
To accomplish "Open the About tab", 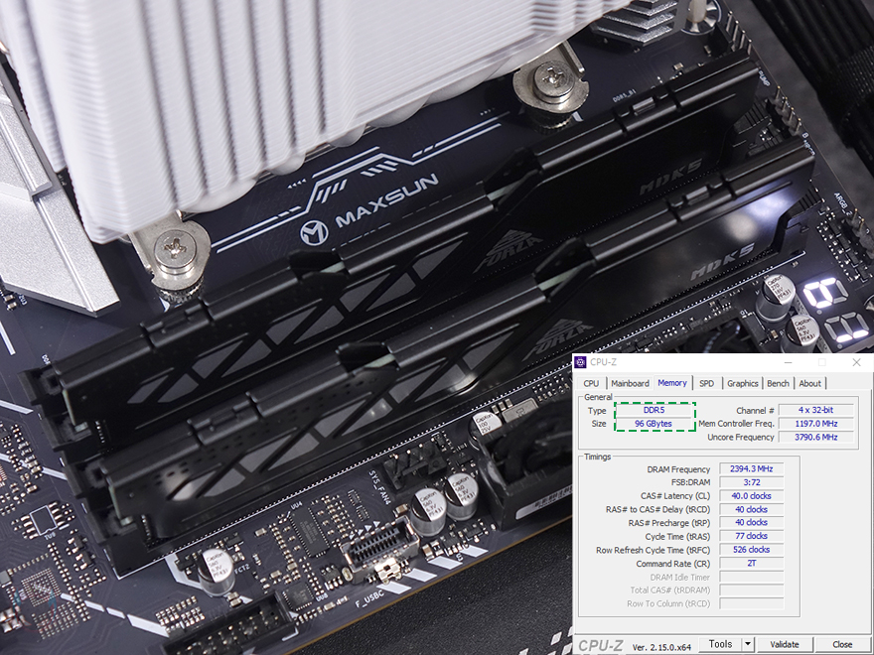I will coord(809,383).
